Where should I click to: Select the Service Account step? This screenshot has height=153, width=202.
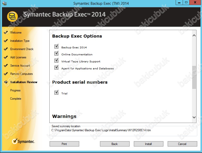click(20, 66)
